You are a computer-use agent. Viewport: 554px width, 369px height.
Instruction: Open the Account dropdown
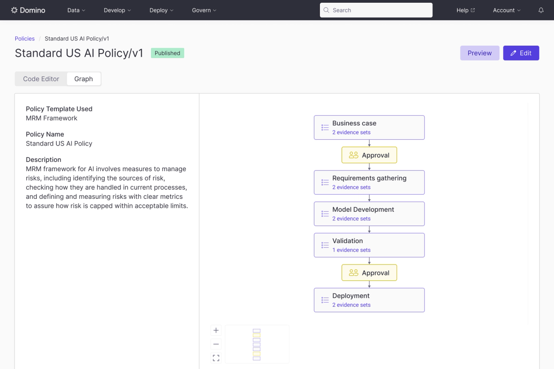tap(506, 10)
